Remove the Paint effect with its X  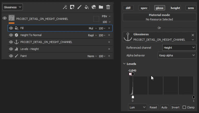pos(109,56)
